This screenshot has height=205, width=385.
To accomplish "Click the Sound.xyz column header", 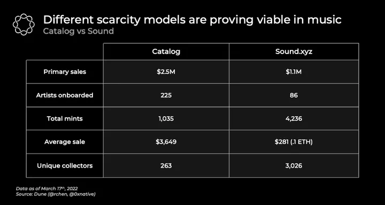I will 294,51.
